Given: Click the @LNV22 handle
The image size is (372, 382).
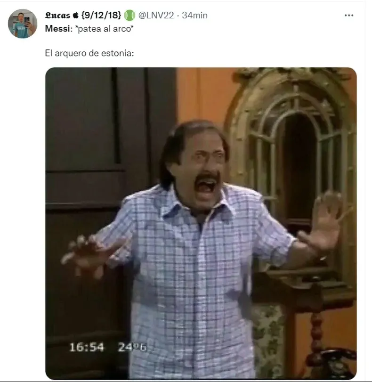Looking at the screenshot, I should click(156, 16).
